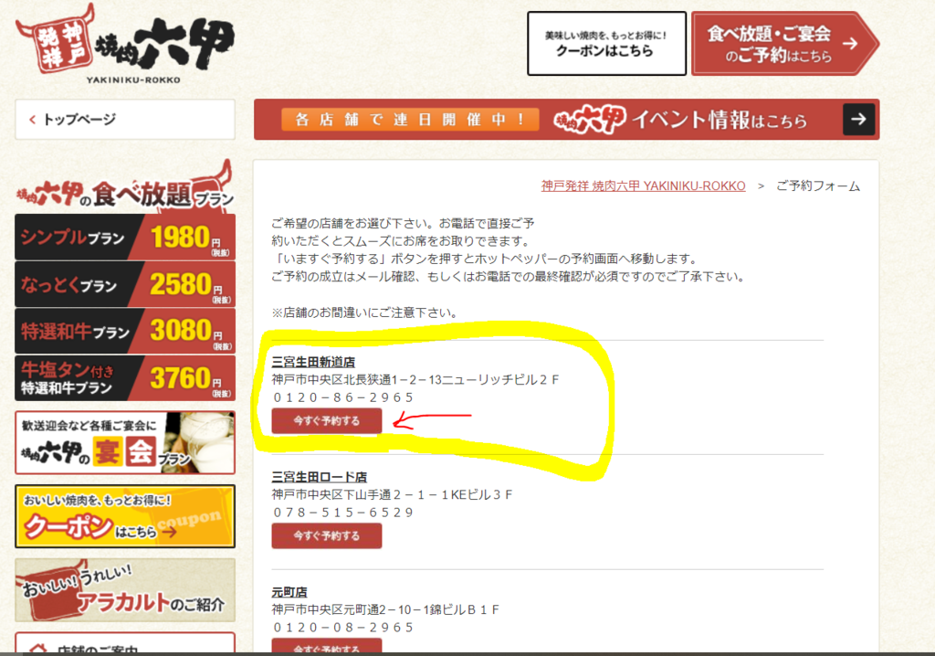
Task: Select 特選和牛プラン 3080円 banner
Action: (x=124, y=331)
